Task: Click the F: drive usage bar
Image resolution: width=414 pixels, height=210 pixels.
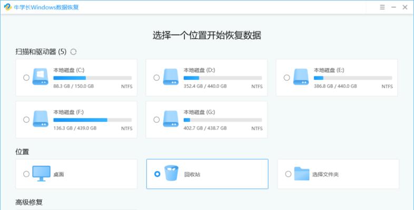Action: [x=92, y=120]
